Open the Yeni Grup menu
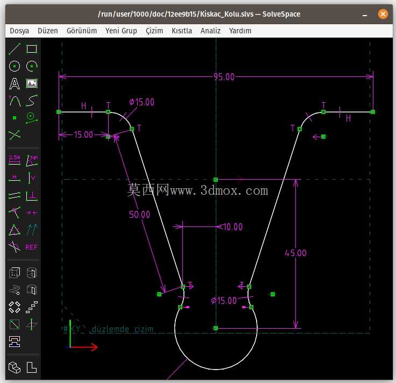This screenshot has width=396, height=383. (121, 31)
